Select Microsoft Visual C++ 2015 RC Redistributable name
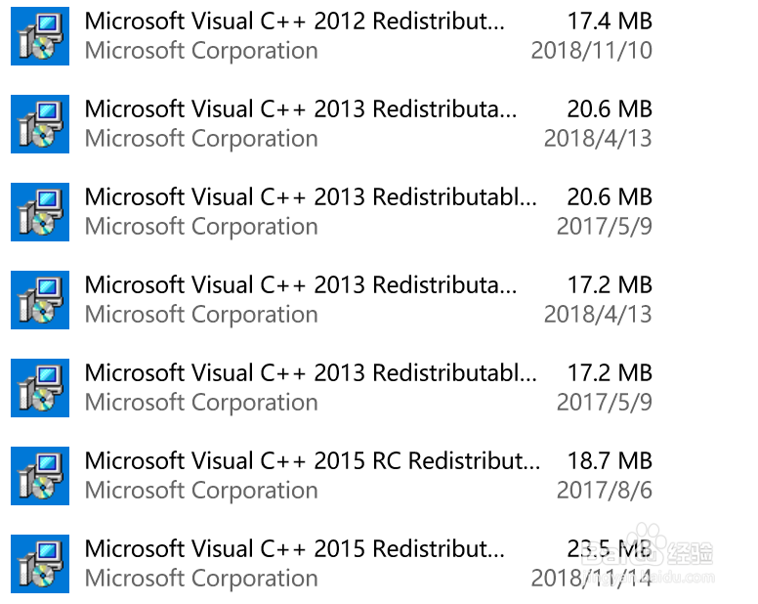 (312, 461)
